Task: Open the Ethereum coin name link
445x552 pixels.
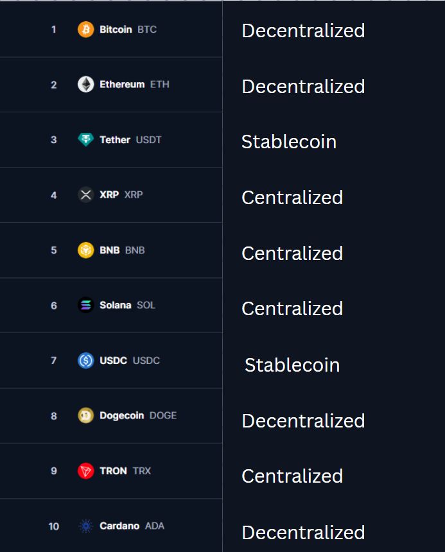Action: 122,85
